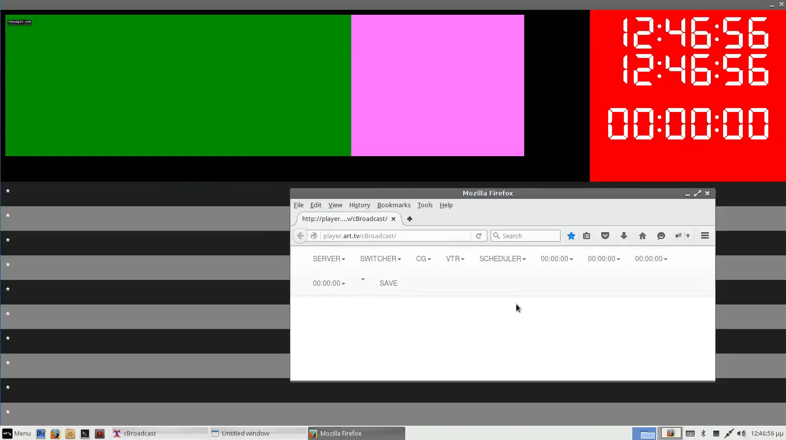Image resolution: width=786 pixels, height=440 pixels.
Task: Open a new Firefox tab with plus
Action: pos(410,219)
